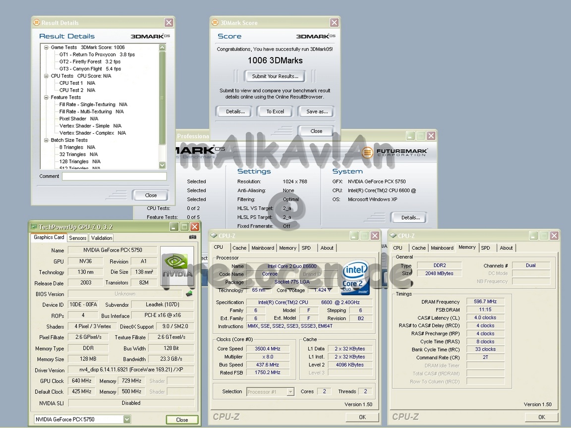The width and height of the screenshot is (571, 428).
Task: Select the Pixel Shader row
Action: tap(79, 119)
